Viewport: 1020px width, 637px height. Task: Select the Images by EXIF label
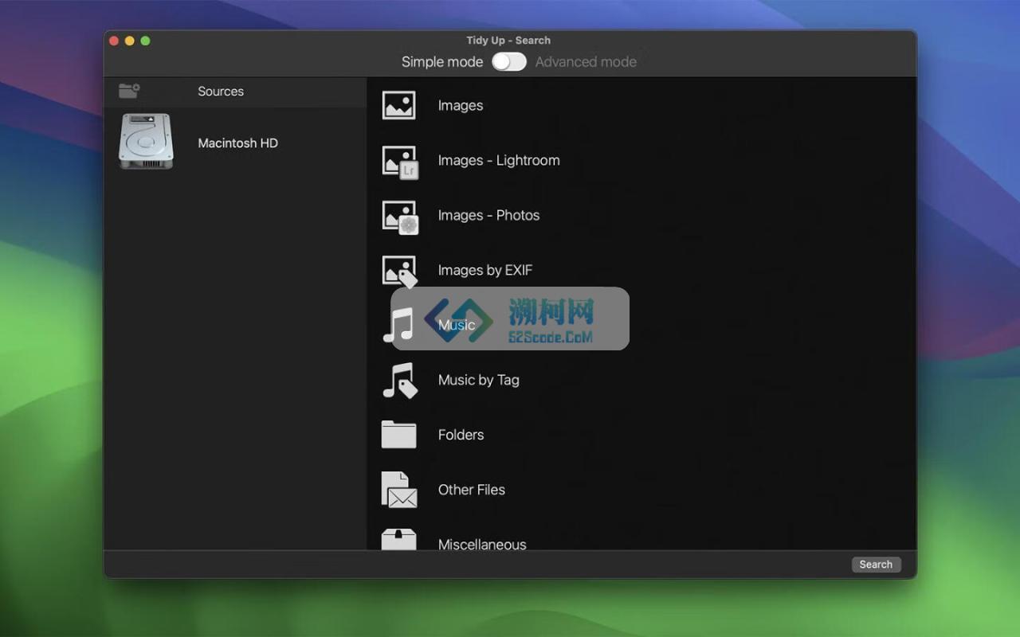coord(485,270)
